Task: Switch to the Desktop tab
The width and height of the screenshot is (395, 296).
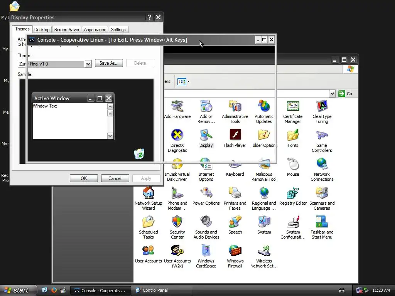Action: pyautogui.click(x=42, y=30)
